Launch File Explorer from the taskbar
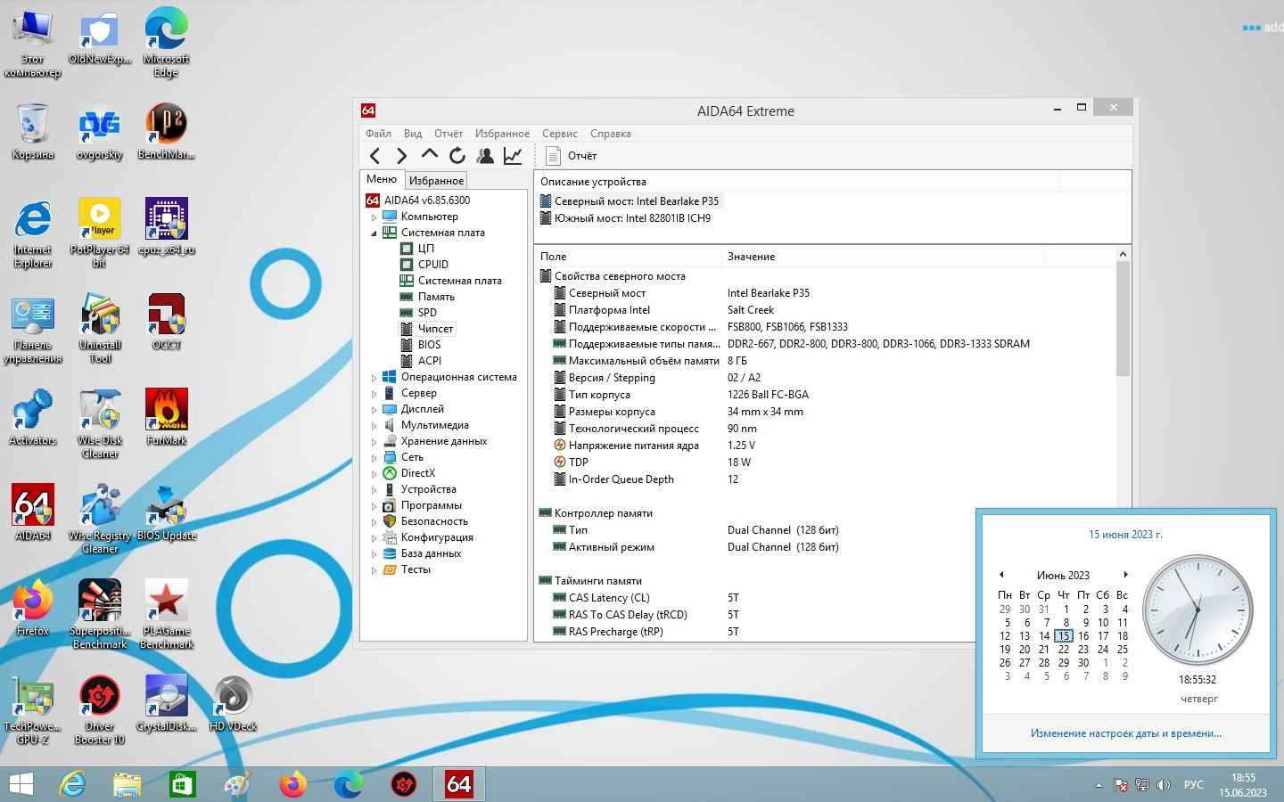The image size is (1284, 802). [x=128, y=784]
